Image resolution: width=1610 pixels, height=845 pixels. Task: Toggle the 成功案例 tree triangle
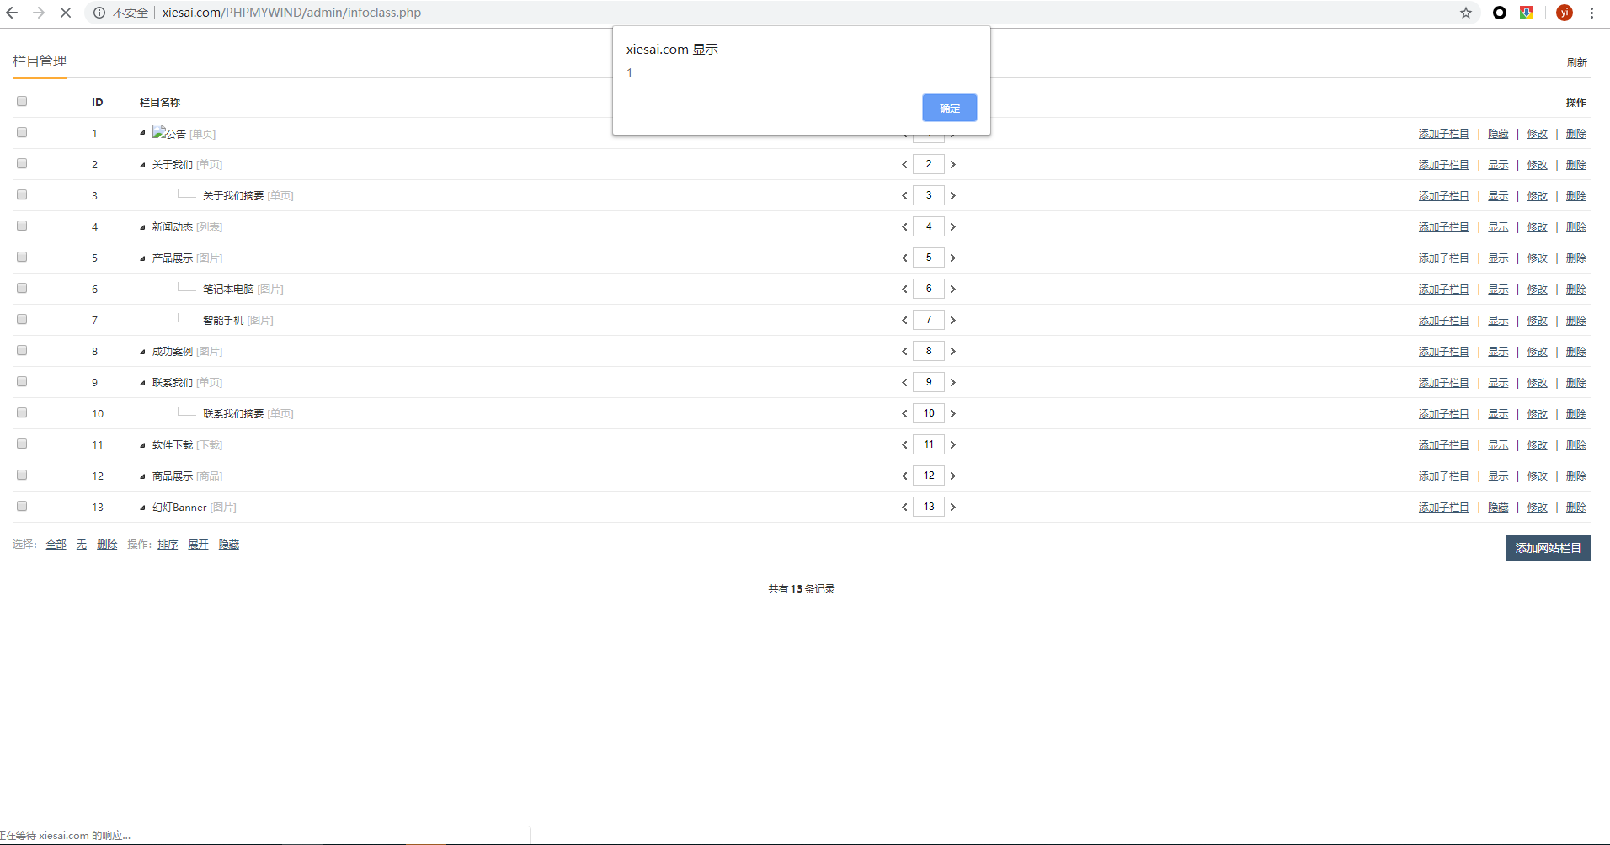[142, 352]
